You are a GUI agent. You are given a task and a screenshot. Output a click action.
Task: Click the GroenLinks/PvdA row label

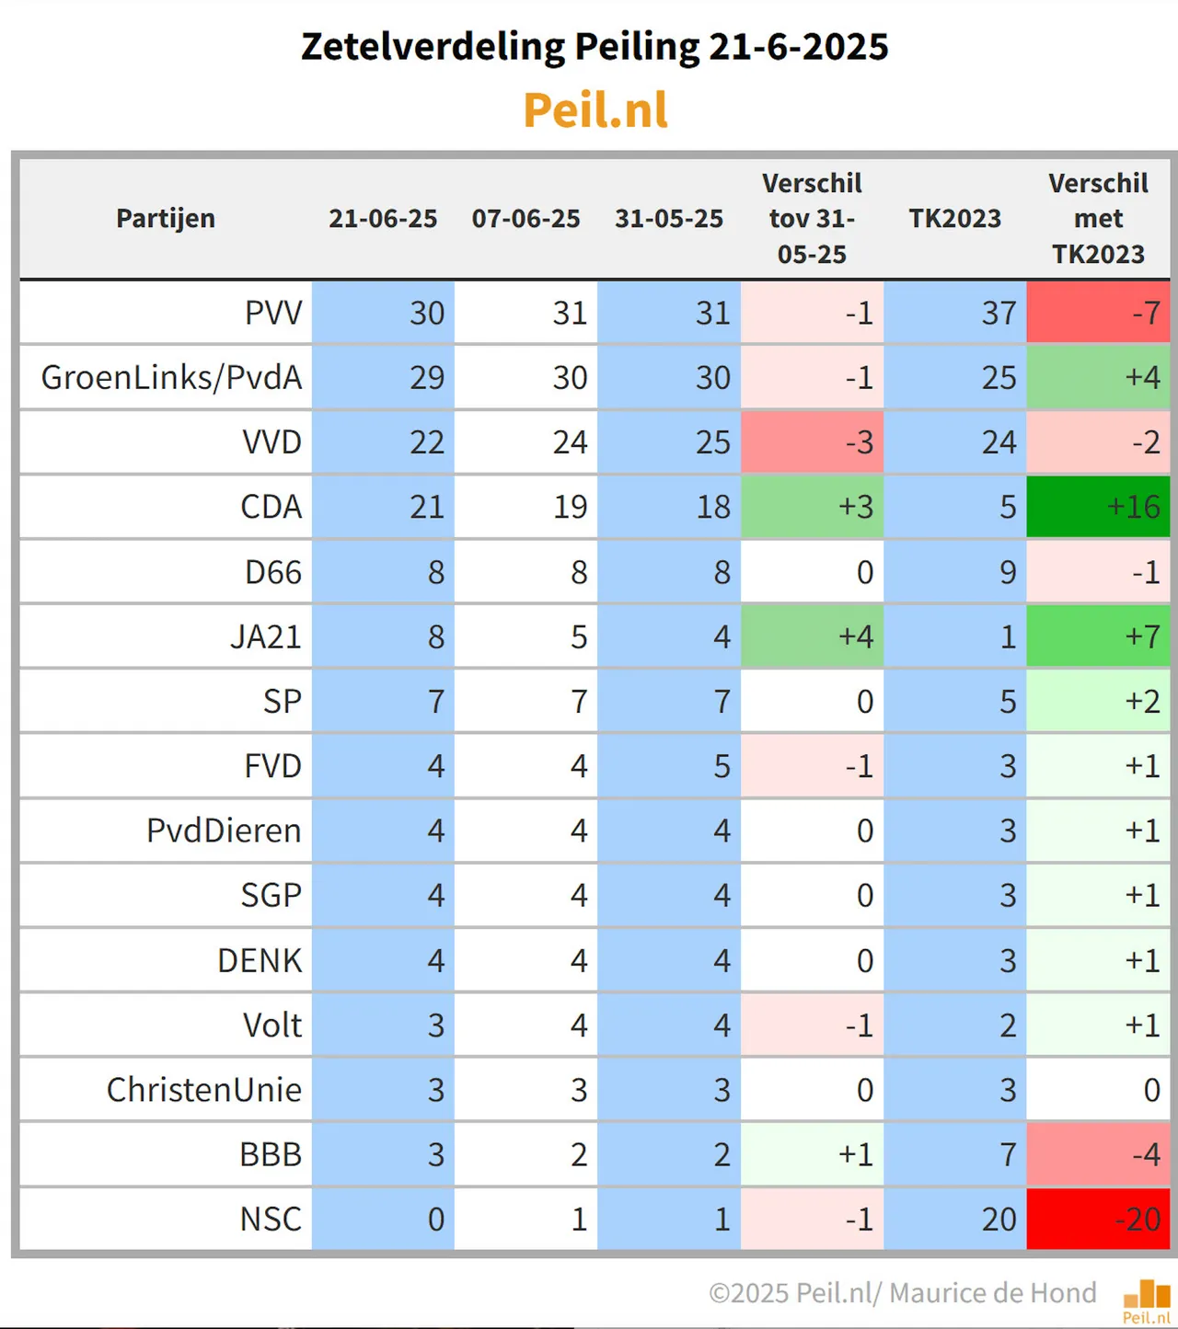tap(171, 378)
